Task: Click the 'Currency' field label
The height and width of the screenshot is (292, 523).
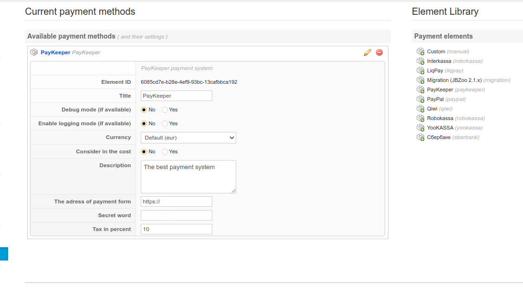Action: [x=118, y=138]
